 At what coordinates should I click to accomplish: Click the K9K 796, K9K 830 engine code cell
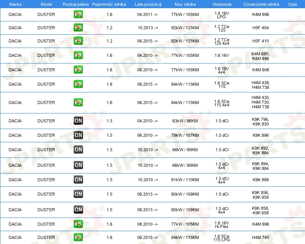click(x=261, y=121)
